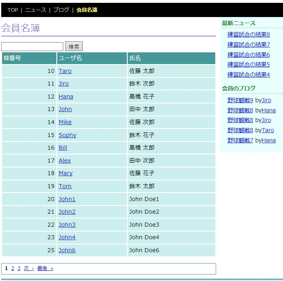Go to the ニュース menu item

coord(36,10)
